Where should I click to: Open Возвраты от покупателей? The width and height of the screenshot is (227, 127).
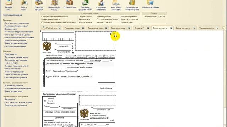point(15,41)
